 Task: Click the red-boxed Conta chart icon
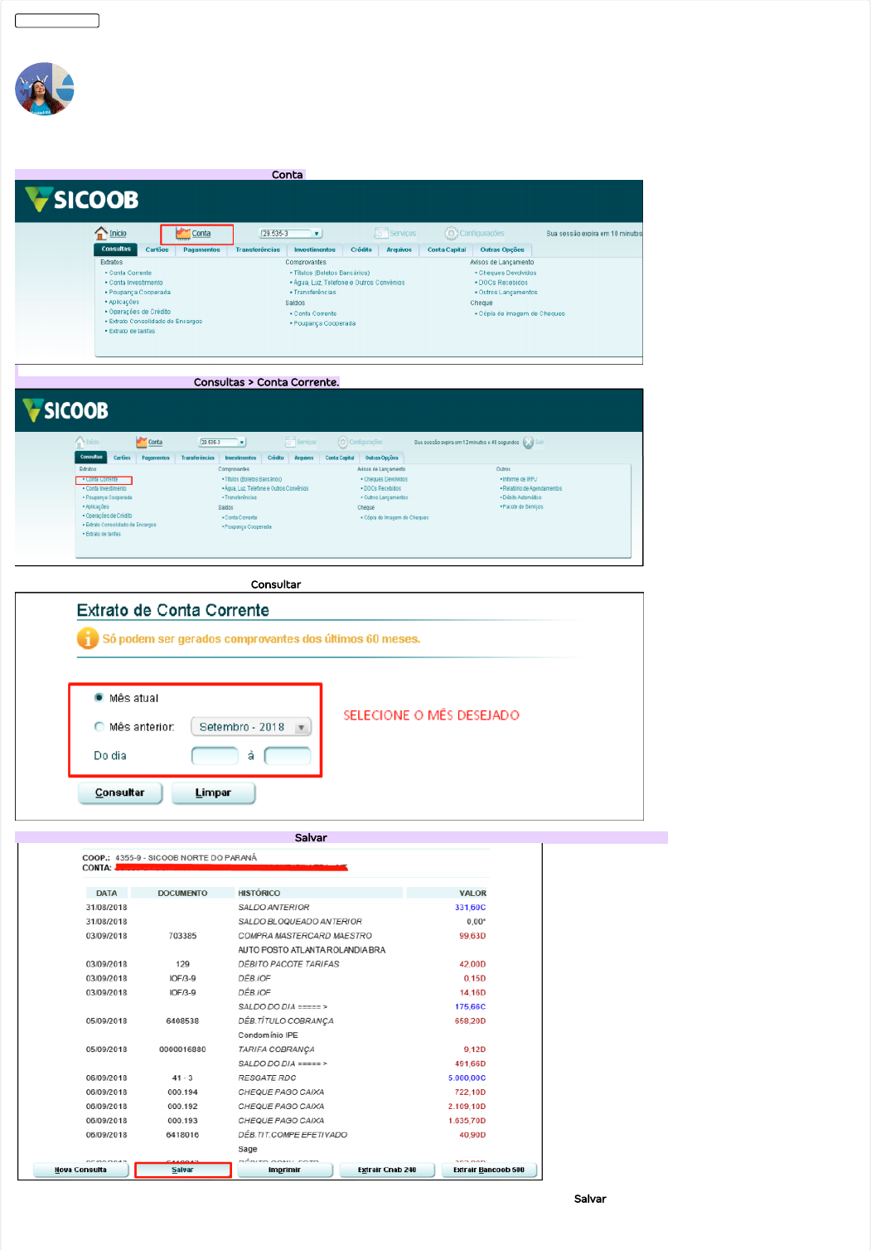click(183, 234)
